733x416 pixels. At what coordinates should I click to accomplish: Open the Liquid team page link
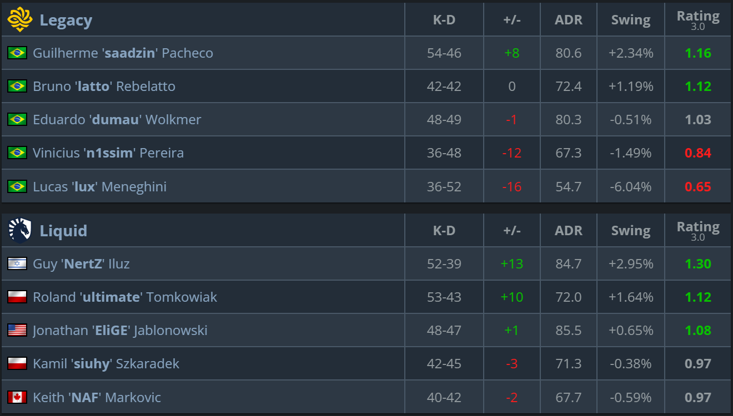click(x=63, y=231)
